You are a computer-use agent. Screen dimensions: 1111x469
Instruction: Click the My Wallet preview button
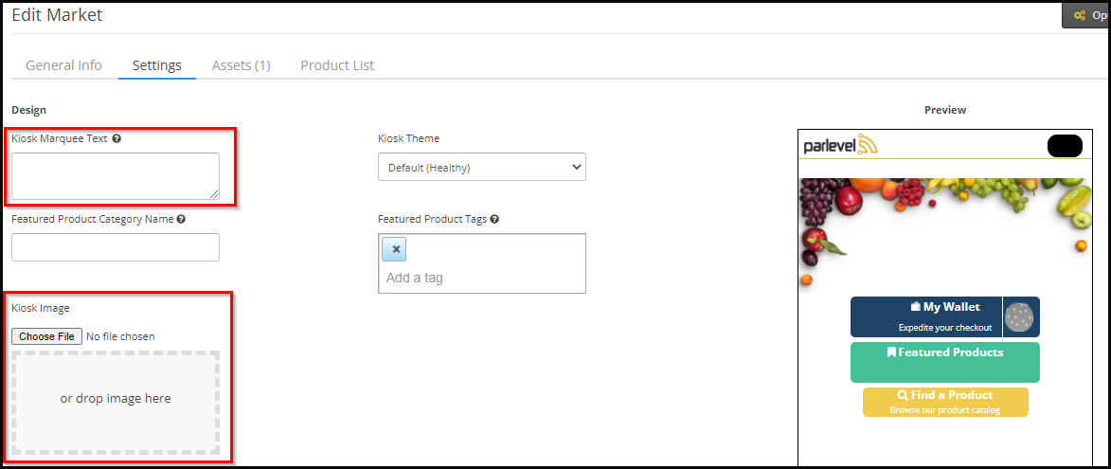[x=926, y=316]
